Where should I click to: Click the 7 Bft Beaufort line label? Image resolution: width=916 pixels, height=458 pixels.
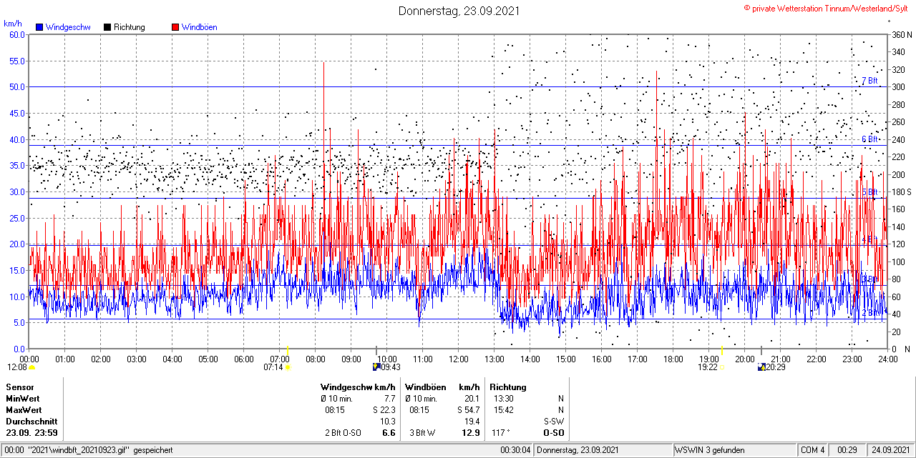tap(869, 81)
